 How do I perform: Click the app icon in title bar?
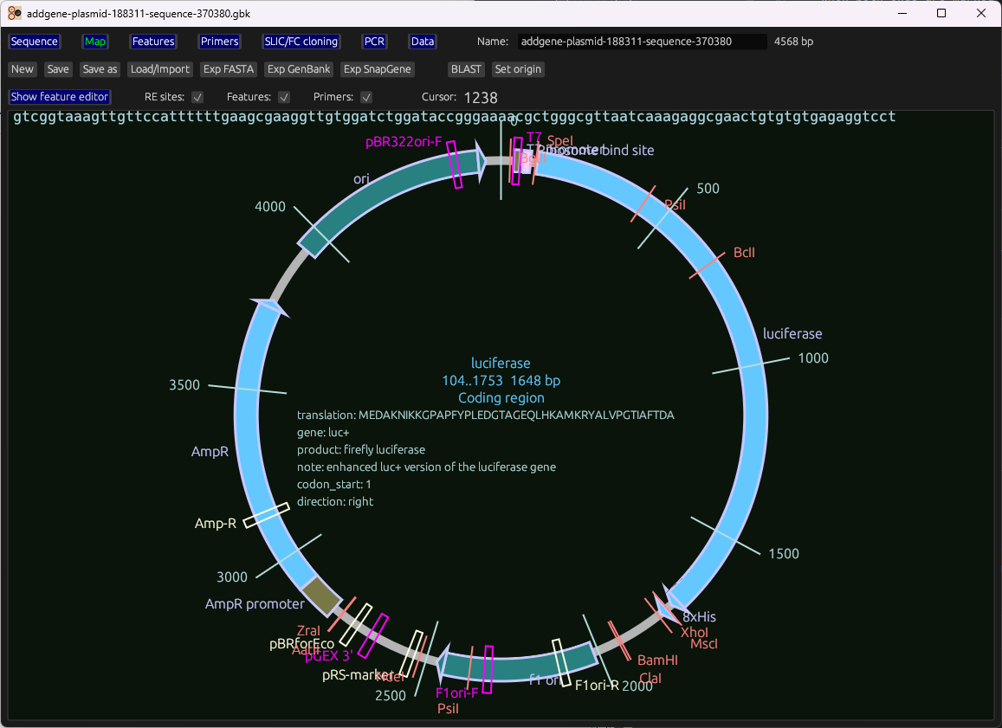(15, 13)
